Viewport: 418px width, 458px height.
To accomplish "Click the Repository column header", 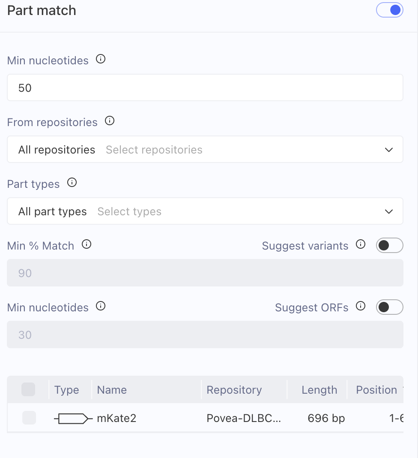I will tap(234, 390).
